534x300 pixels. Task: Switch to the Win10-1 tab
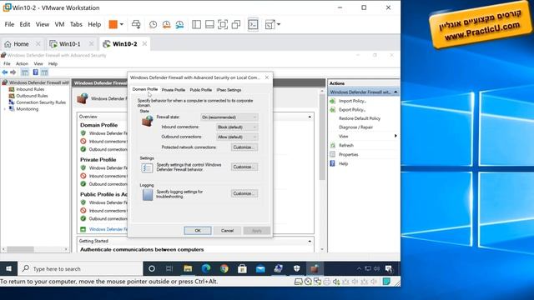pyautogui.click(x=70, y=44)
